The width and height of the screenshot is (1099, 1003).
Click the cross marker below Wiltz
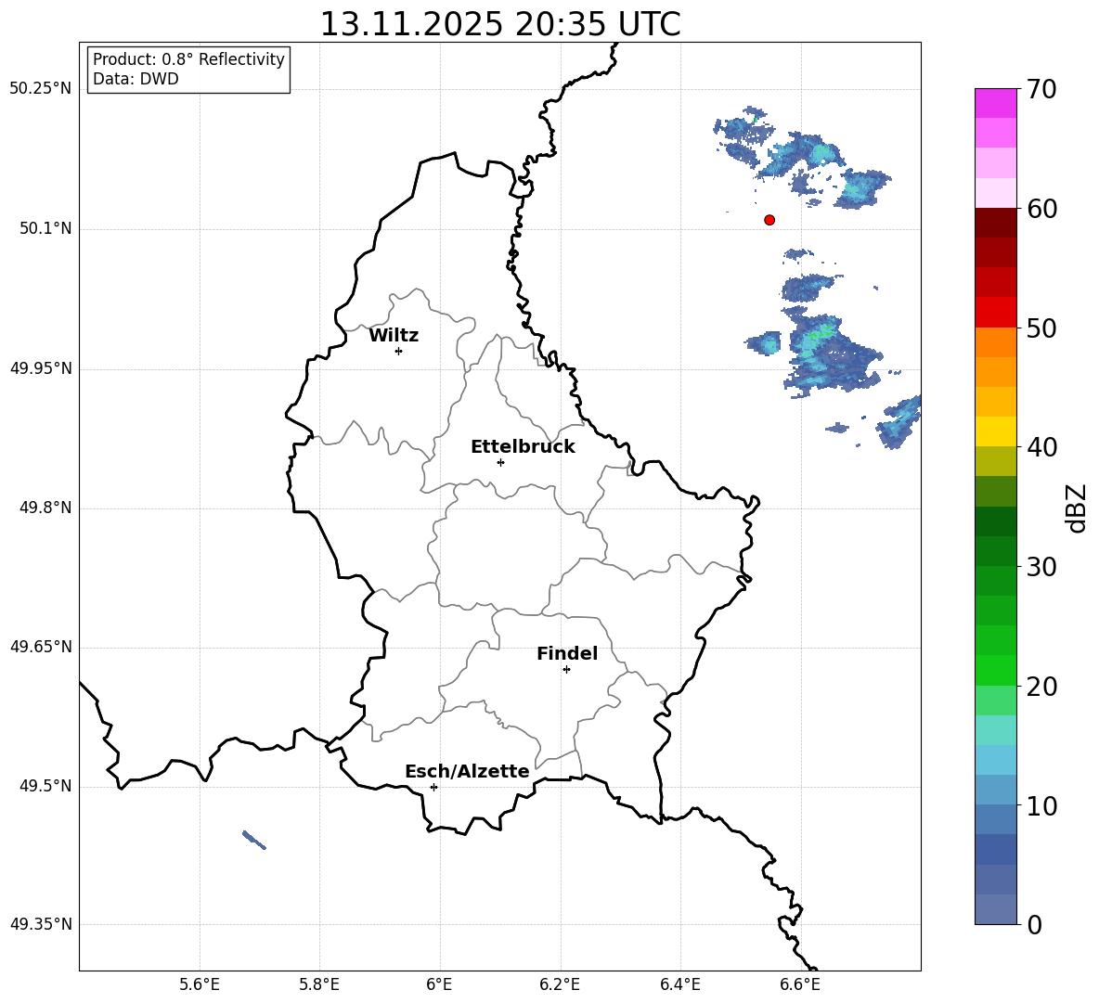point(398,351)
